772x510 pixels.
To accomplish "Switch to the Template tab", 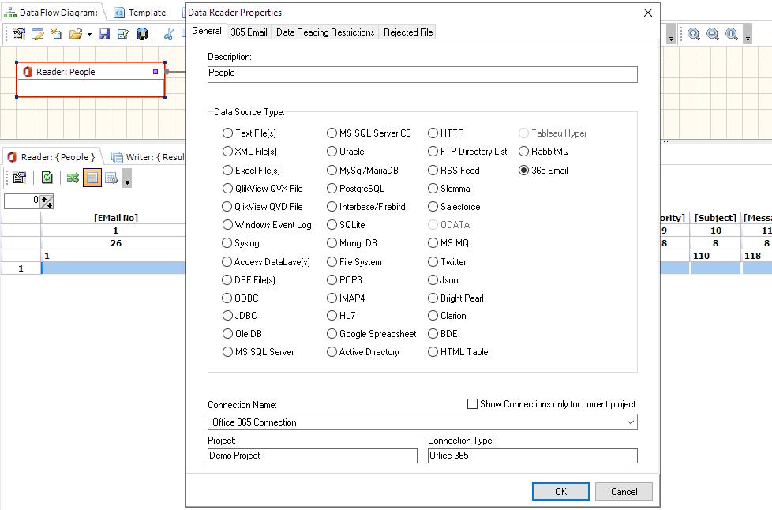I will pos(140,13).
